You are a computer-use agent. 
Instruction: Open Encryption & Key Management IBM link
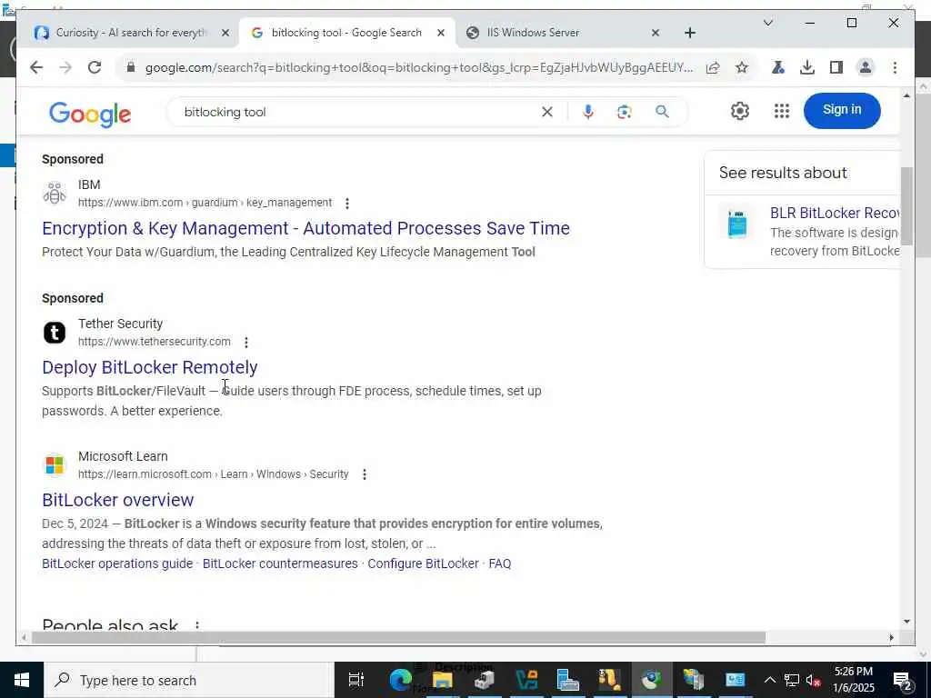click(x=305, y=228)
